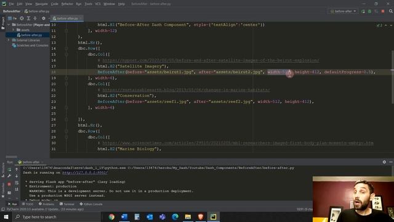The height and width of the screenshot is (222, 394).
Task: Rerun icon in Run panel sidebar
Action: pyautogui.click(x=9, y=170)
